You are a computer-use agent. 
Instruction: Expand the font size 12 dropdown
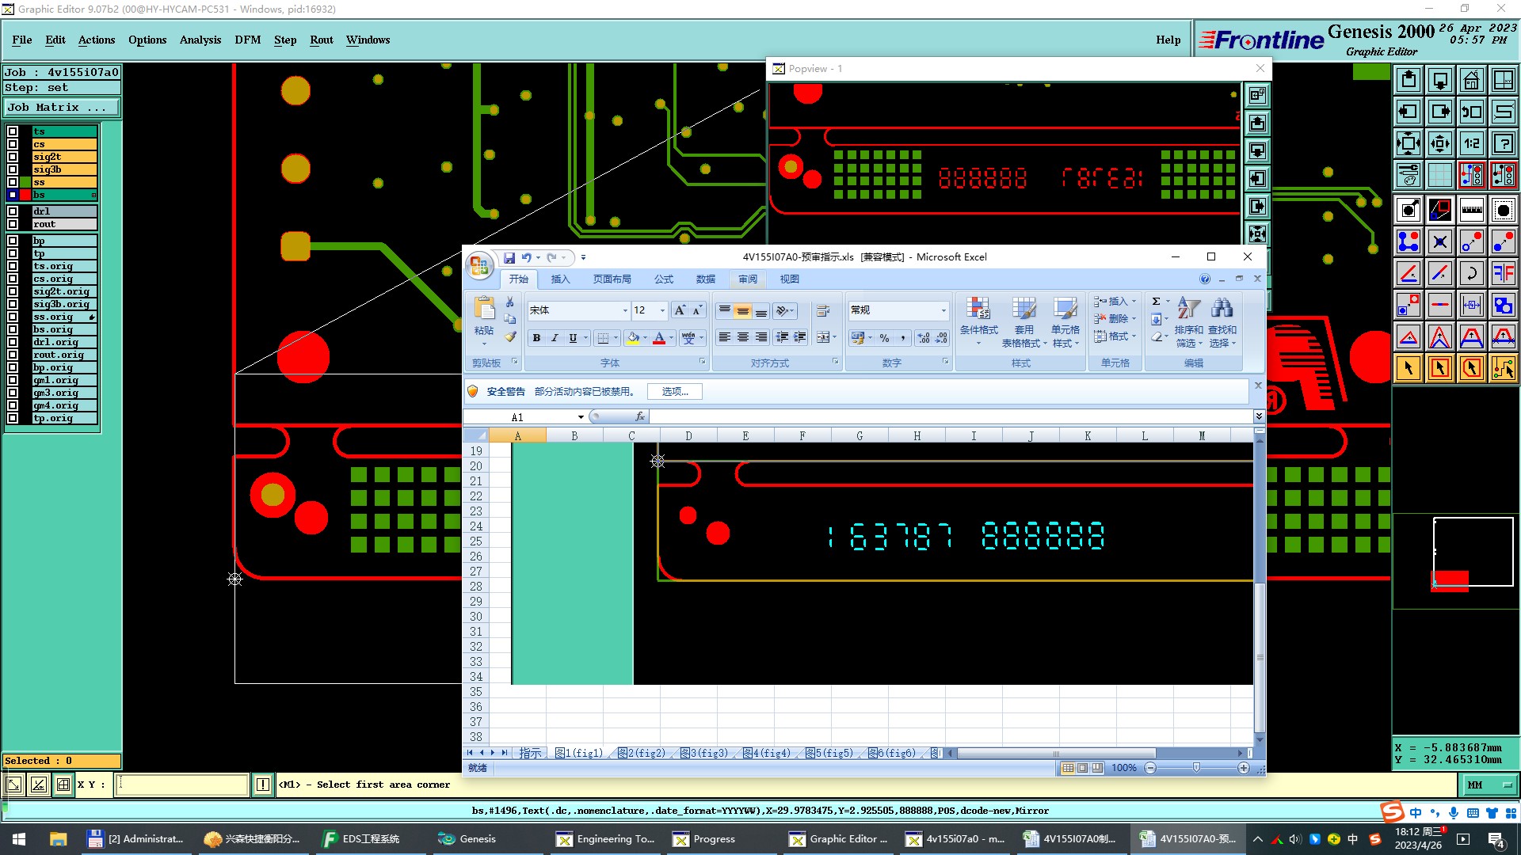pos(662,310)
